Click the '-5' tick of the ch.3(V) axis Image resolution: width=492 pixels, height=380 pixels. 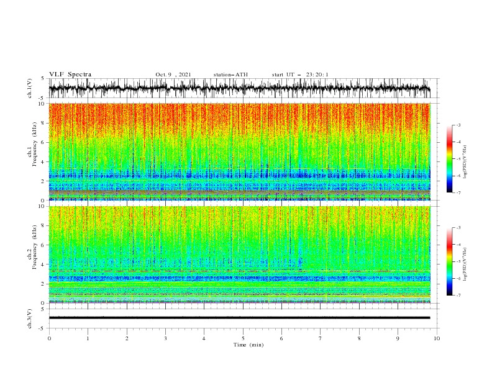point(42,328)
